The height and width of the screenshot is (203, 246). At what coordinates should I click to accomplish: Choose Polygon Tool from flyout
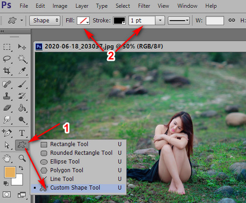[x=79, y=170]
